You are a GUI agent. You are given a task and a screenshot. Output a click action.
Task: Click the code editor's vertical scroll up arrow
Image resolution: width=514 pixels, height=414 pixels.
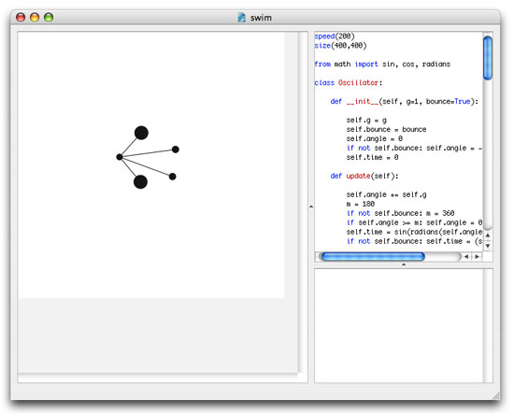click(488, 236)
